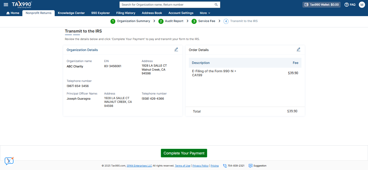The width and height of the screenshot is (368, 170).
Task: Edit Organization Details with pencil icon
Action: click(176, 49)
